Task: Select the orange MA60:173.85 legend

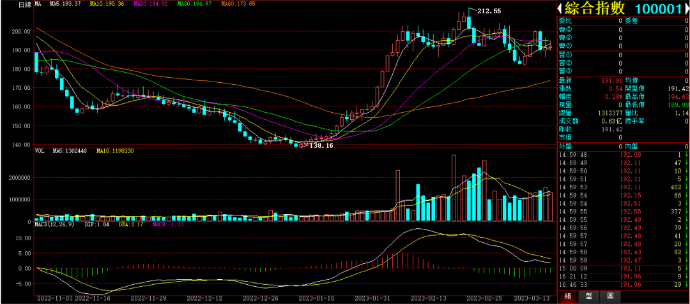Action: point(238,4)
